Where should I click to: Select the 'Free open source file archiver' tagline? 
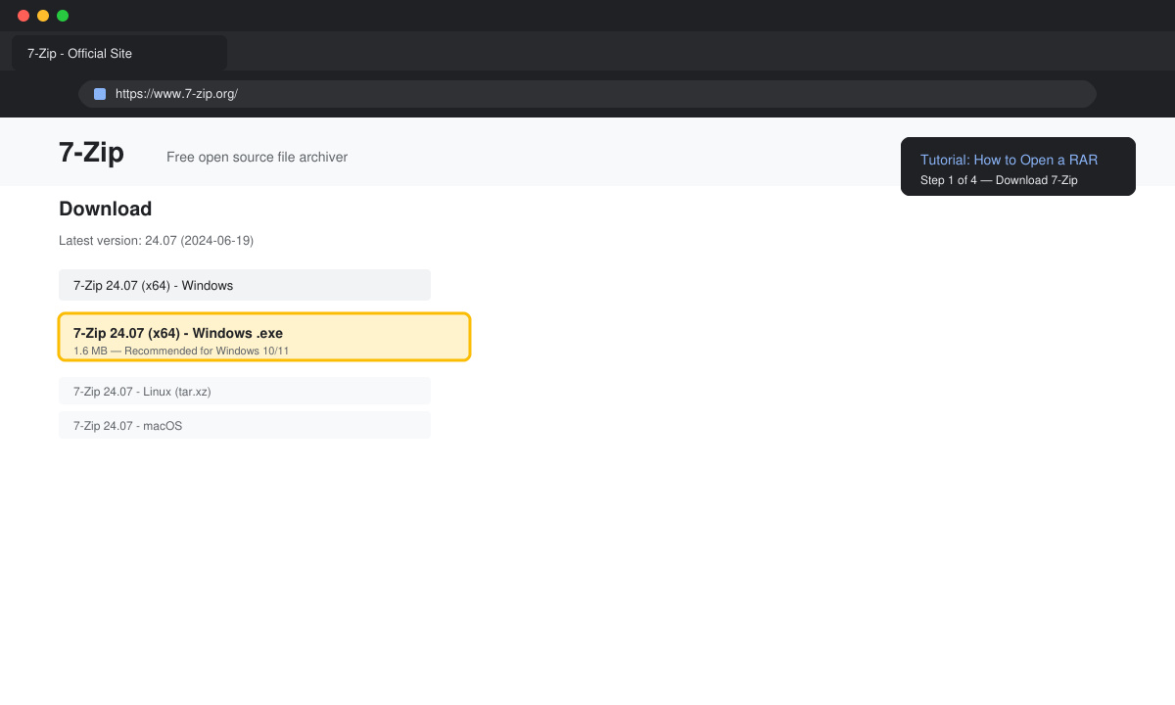coord(257,157)
